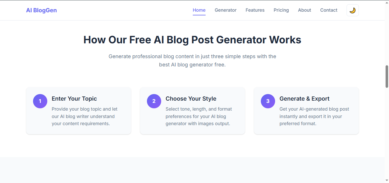
Task: Open the Home nav link
Action: pyautogui.click(x=199, y=10)
